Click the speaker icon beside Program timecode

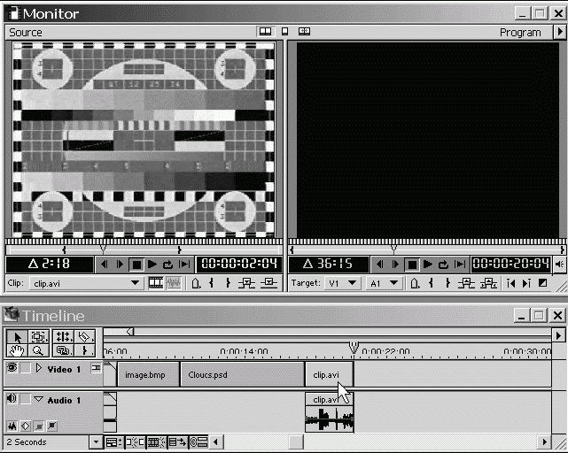coord(559,264)
